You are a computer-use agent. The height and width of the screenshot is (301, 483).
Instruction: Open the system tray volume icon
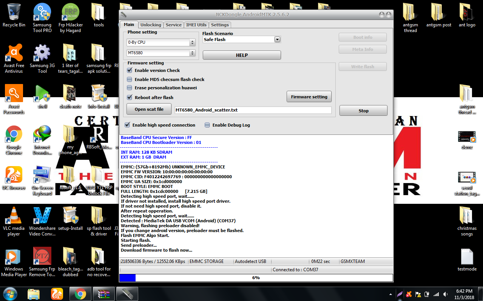click(x=446, y=294)
